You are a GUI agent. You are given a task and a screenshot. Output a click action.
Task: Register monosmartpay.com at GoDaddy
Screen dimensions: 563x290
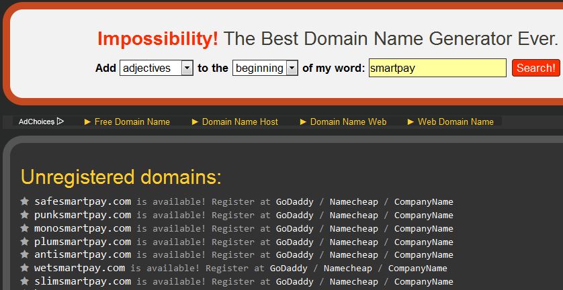point(294,229)
